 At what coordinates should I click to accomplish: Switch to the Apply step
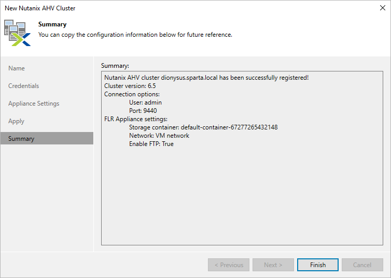click(x=17, y=121)
